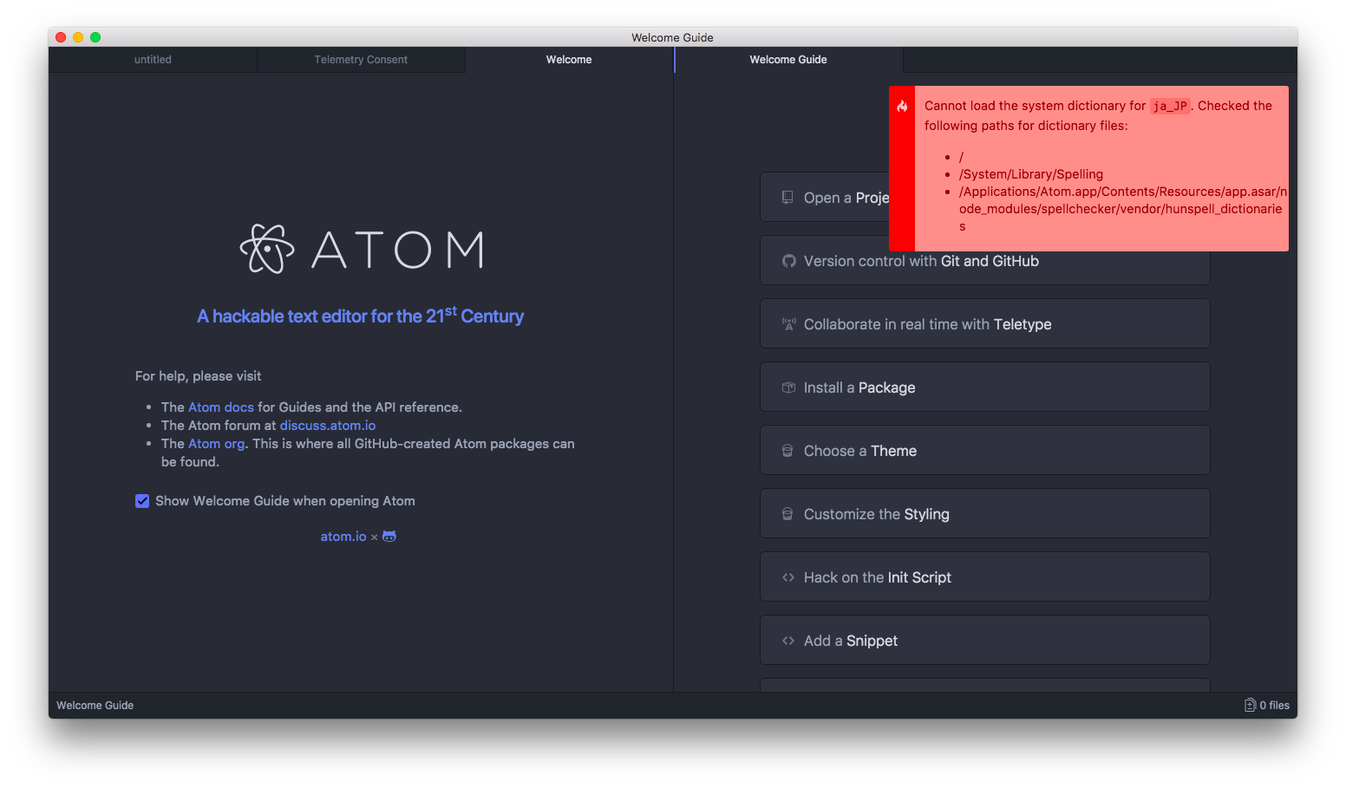The width and height of the screenshot is (1346, 788).
Task: Expand the Choose a Theme section
Action: (x=984, y=450)
